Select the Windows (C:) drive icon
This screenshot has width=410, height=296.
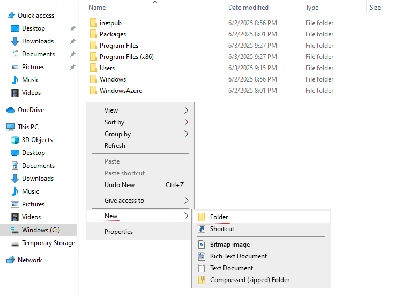tap(14, 230)
